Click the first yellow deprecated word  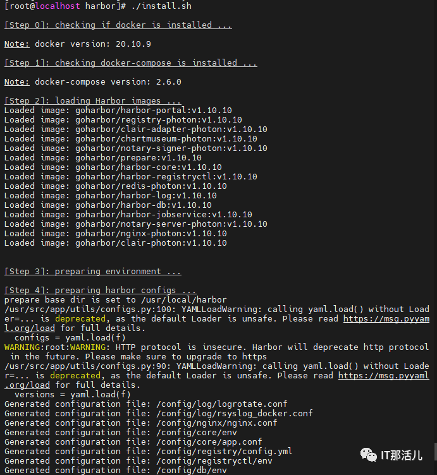(80, 319)
